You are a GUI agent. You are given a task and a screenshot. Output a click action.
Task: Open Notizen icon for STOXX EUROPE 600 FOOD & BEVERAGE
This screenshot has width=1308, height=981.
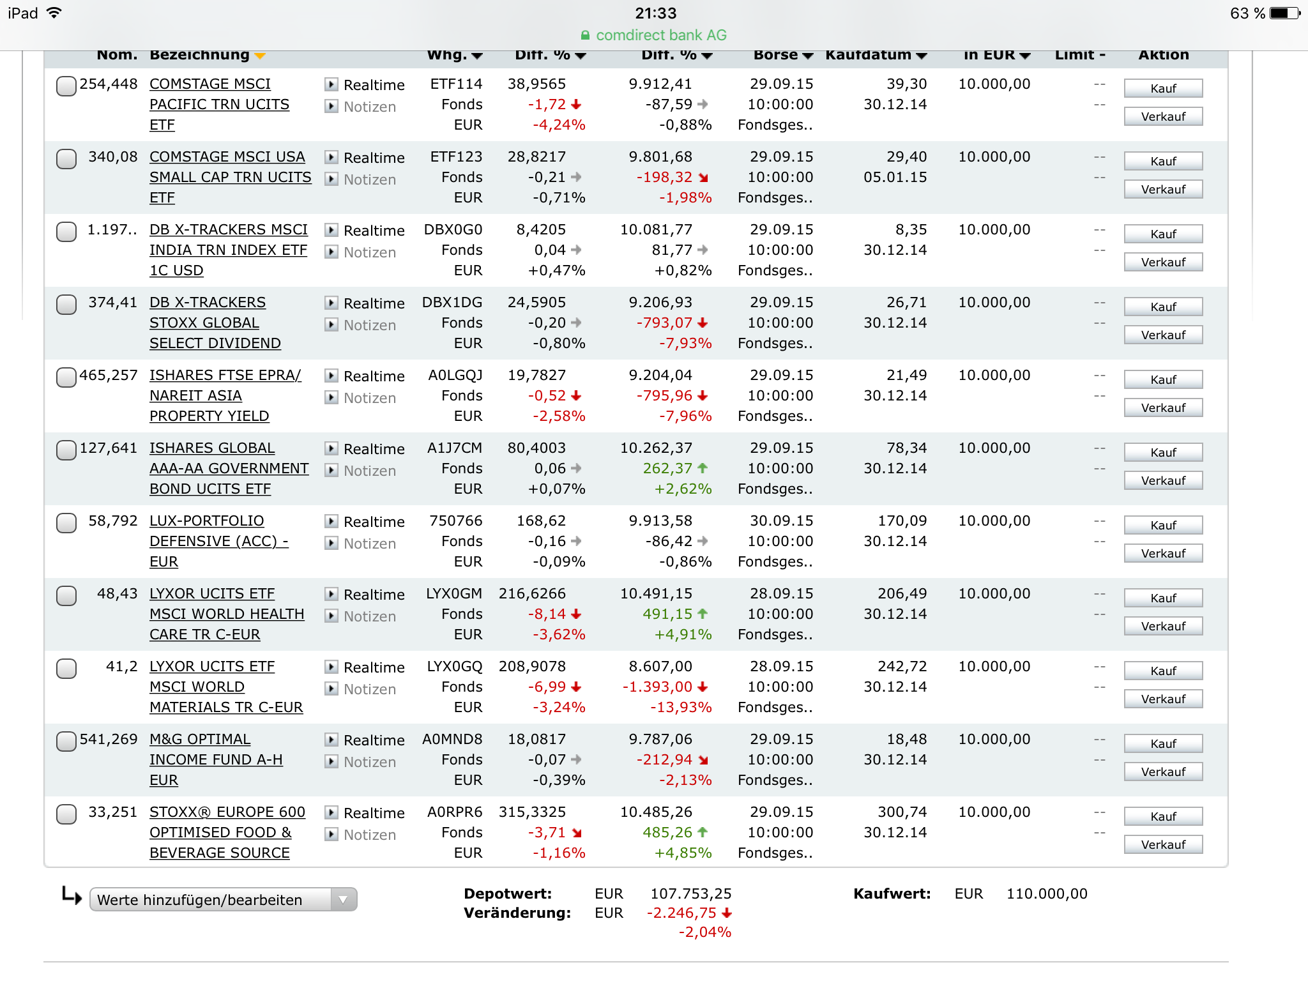[331, 834]
